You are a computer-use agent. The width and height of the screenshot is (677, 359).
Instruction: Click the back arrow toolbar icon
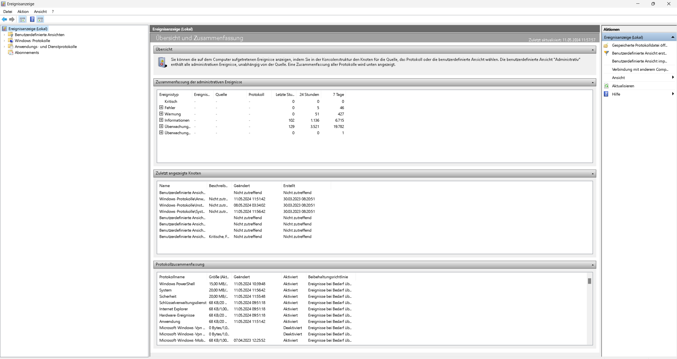coord(4,19)
